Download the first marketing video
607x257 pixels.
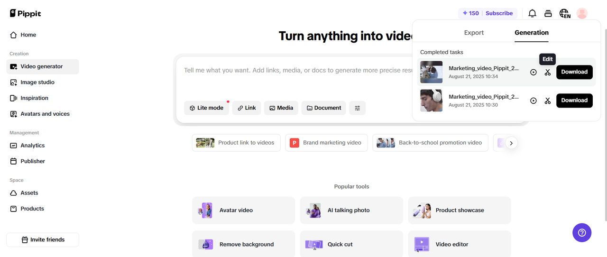click(574, 72)
